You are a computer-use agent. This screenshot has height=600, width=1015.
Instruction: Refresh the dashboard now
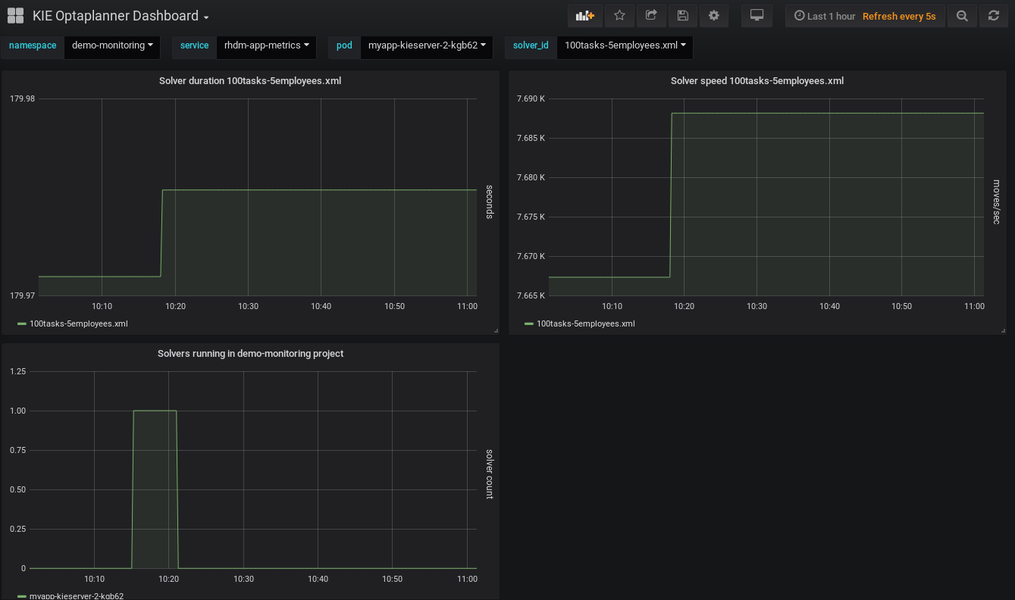pos(994,16)
